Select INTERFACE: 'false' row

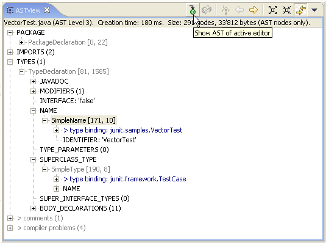pos(67,101)
